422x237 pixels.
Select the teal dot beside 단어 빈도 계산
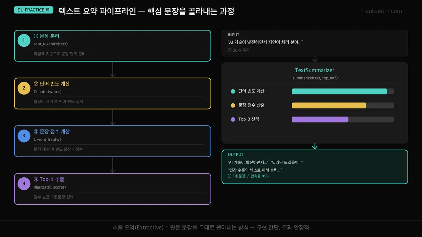[233, 91]
